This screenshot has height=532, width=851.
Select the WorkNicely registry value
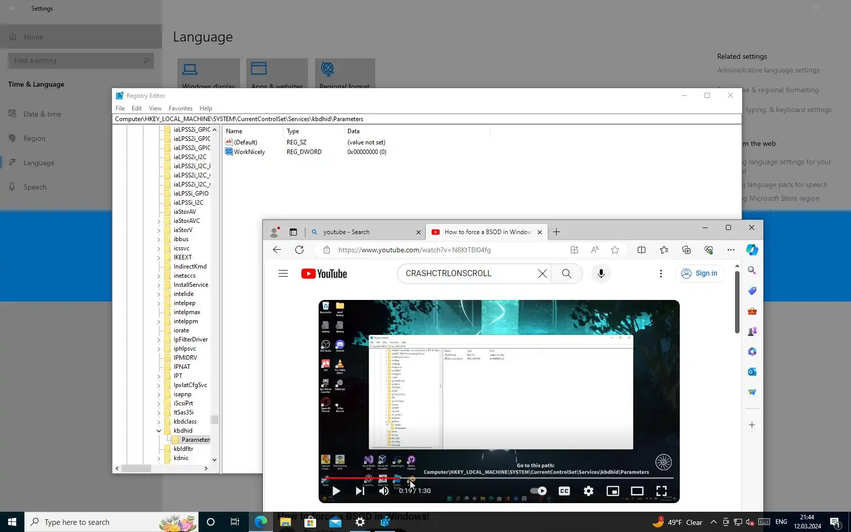[249, 152]
